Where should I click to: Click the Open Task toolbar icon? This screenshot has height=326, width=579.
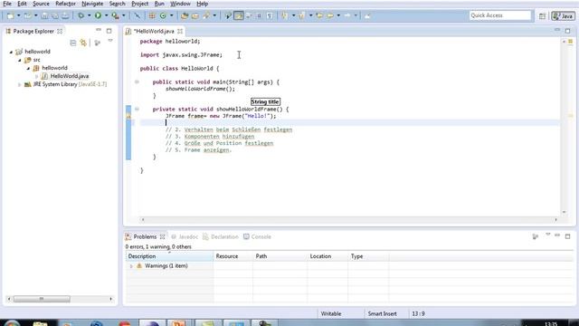click(195, 15)
